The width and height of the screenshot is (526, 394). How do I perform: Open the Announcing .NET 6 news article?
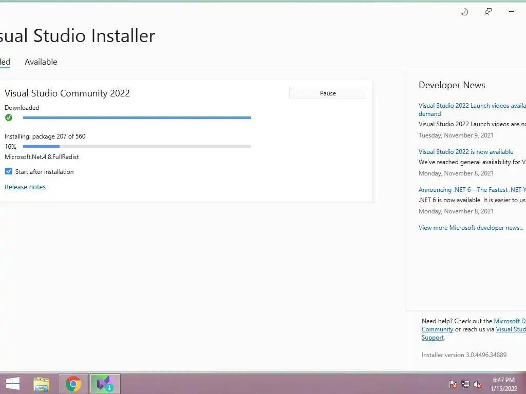(472, 190)
